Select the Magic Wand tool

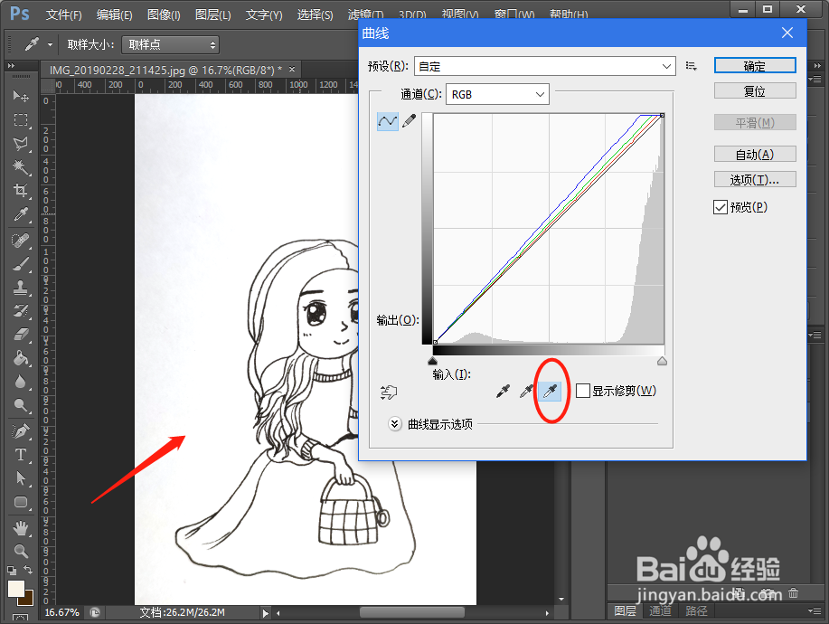21,167
